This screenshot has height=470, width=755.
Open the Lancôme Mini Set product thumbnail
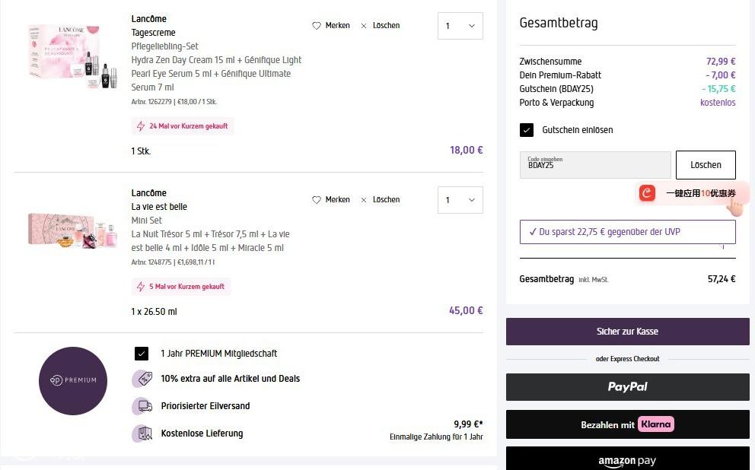[73, 228]
